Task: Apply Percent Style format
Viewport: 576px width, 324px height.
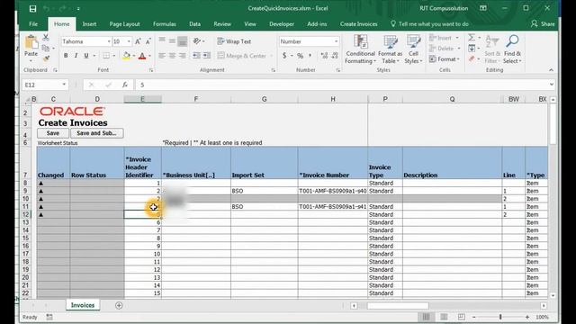Action: point(300,56)
